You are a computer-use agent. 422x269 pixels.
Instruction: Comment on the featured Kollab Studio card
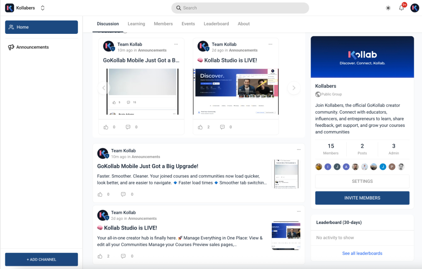222,127
